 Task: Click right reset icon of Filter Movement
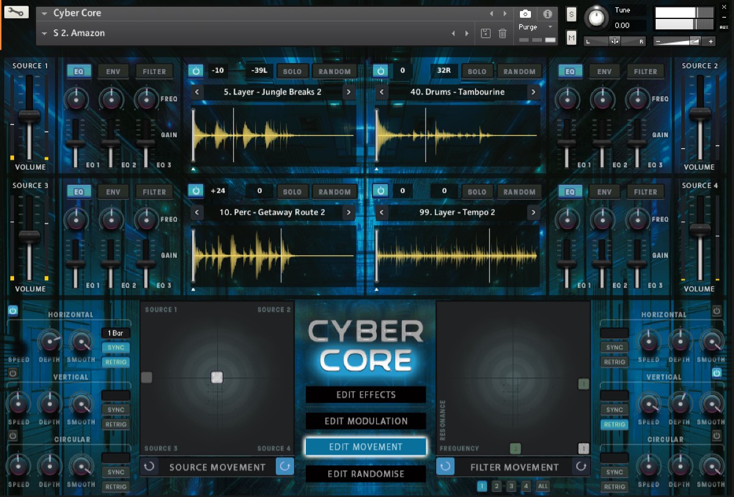point(581,467)
